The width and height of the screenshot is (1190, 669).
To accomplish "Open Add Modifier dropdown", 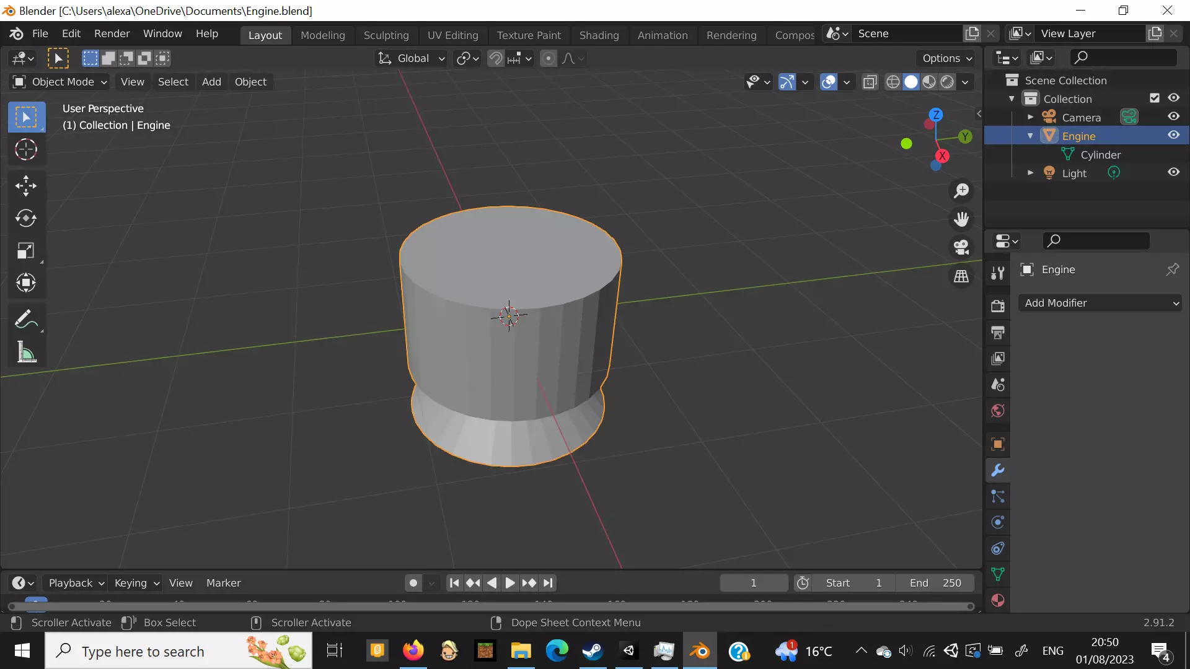I will 1100,303.
